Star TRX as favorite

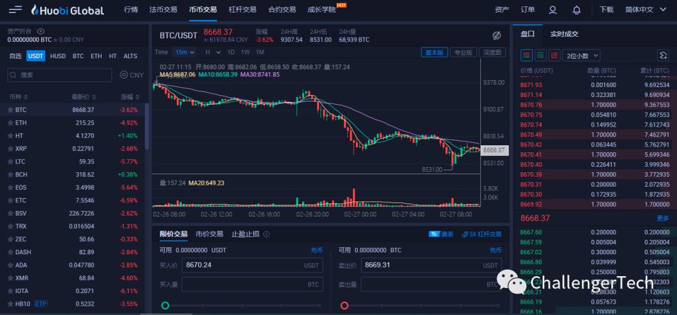click(10, 227)
